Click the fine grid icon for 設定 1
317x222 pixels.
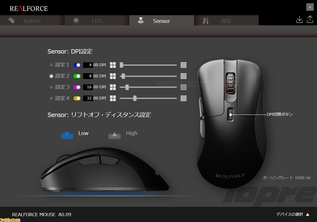click(x=184, y=65)
